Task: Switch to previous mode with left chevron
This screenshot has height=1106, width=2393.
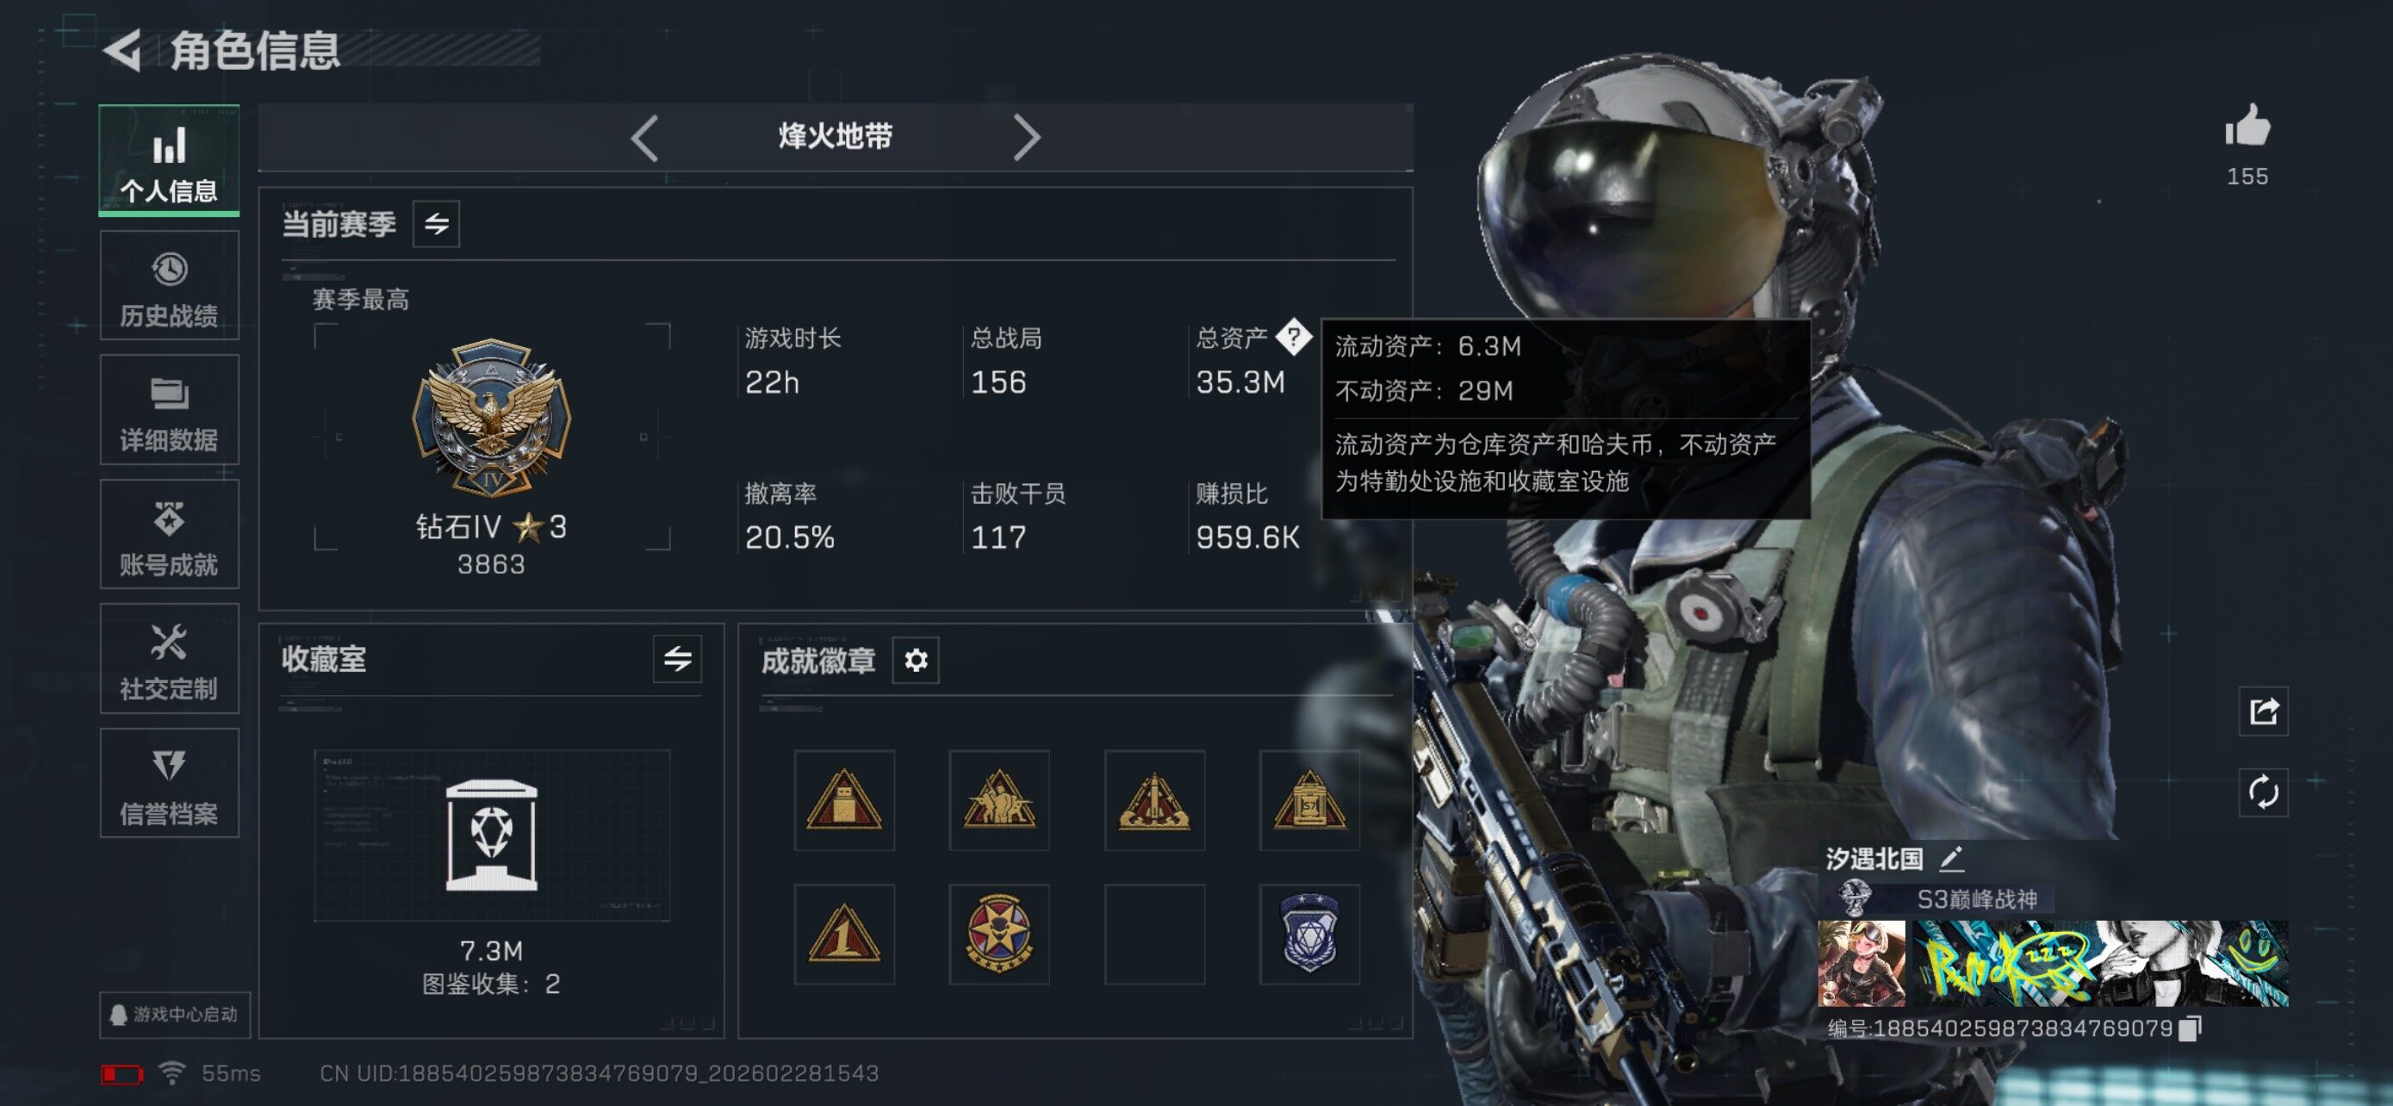Action: click(x=644, y=139)
